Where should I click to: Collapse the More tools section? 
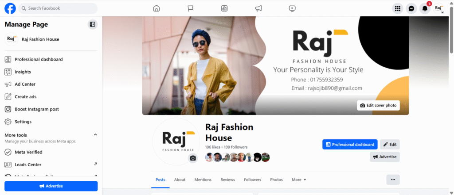point(95,134)
